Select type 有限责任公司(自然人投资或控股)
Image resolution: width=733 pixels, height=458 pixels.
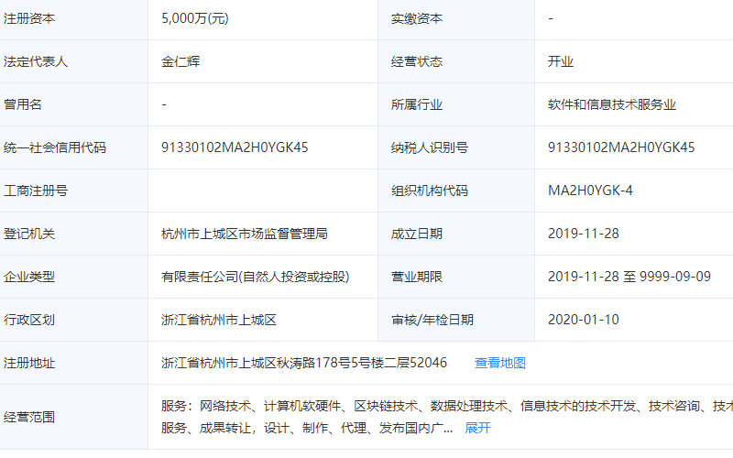point(256,277)
